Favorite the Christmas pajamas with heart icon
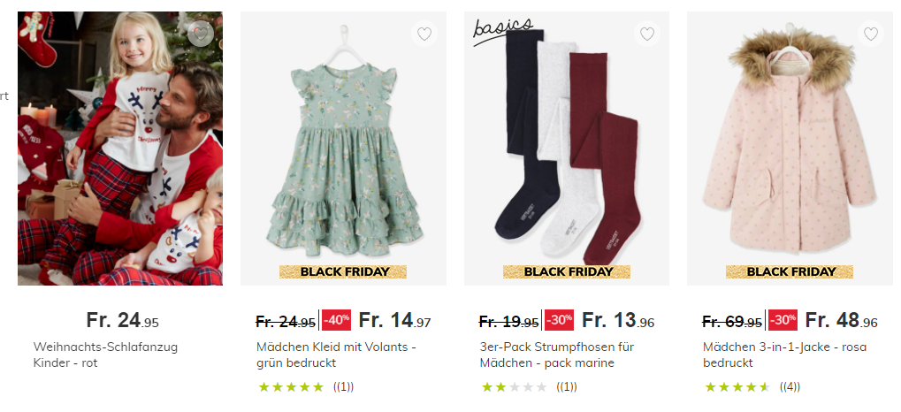 pyautogui.click(x=201, y=34)
